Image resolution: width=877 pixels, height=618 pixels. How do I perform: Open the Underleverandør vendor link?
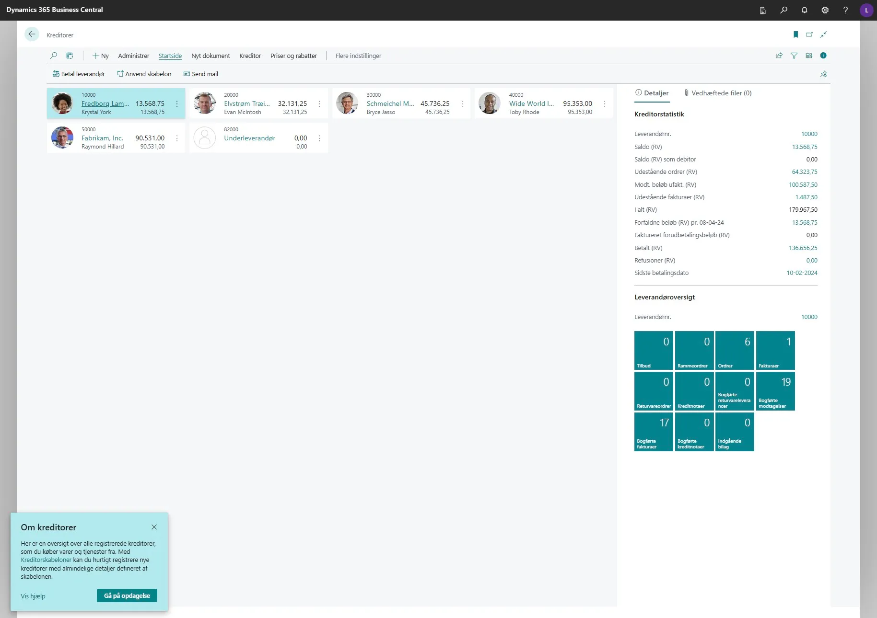point(249,138)
